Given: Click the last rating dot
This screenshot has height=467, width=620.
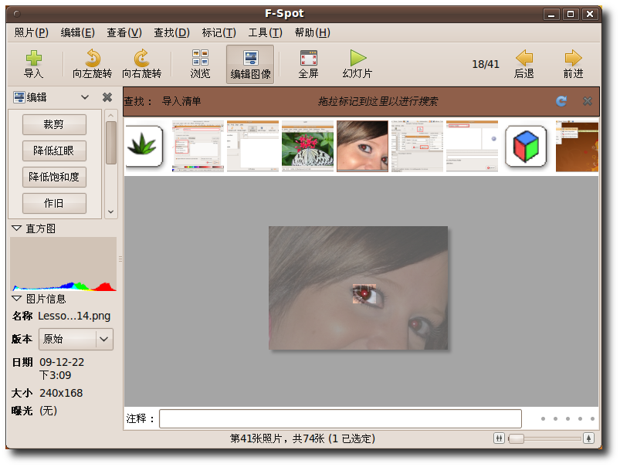Looking at the screenshot, I should (592, 419).
